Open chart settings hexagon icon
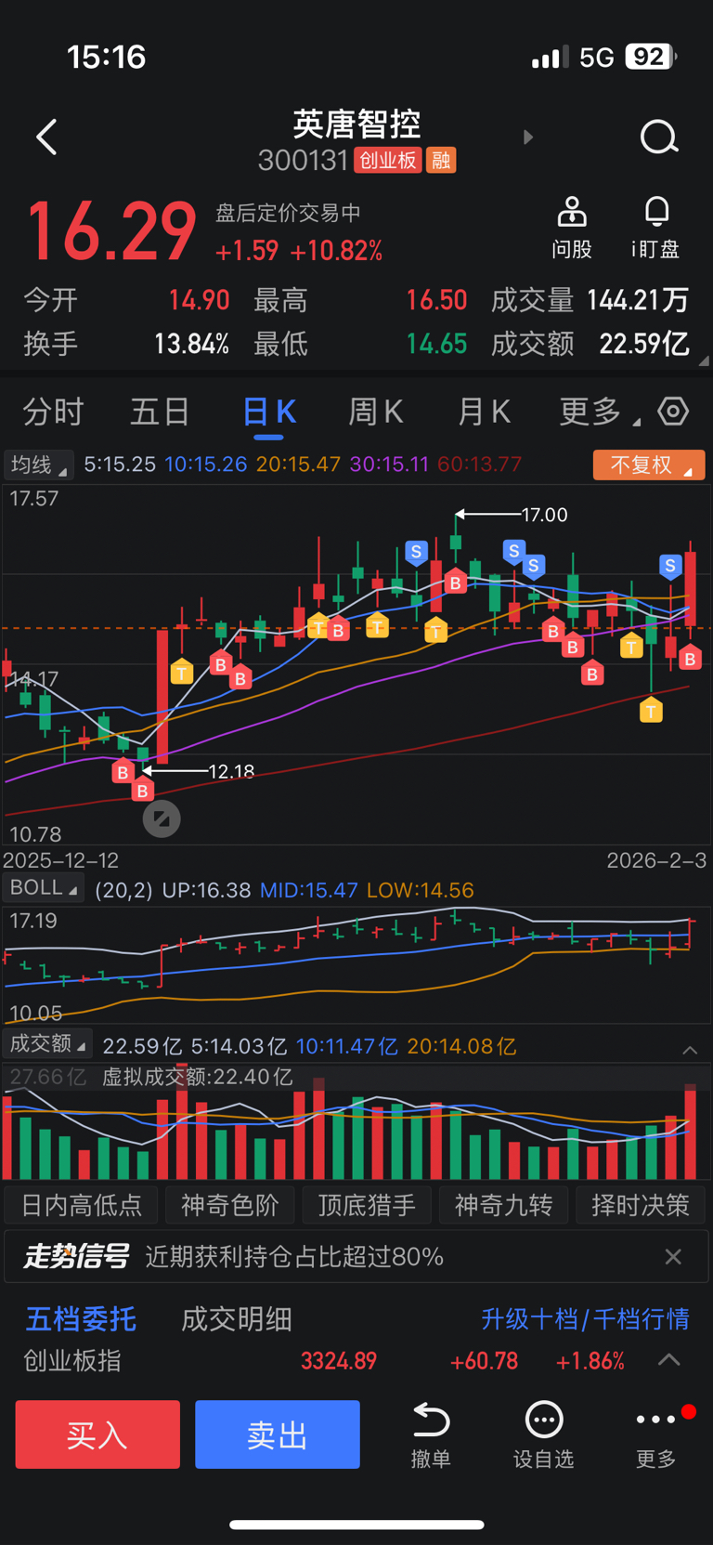Viewport: 713px width, 1545px height. [673, 411]
